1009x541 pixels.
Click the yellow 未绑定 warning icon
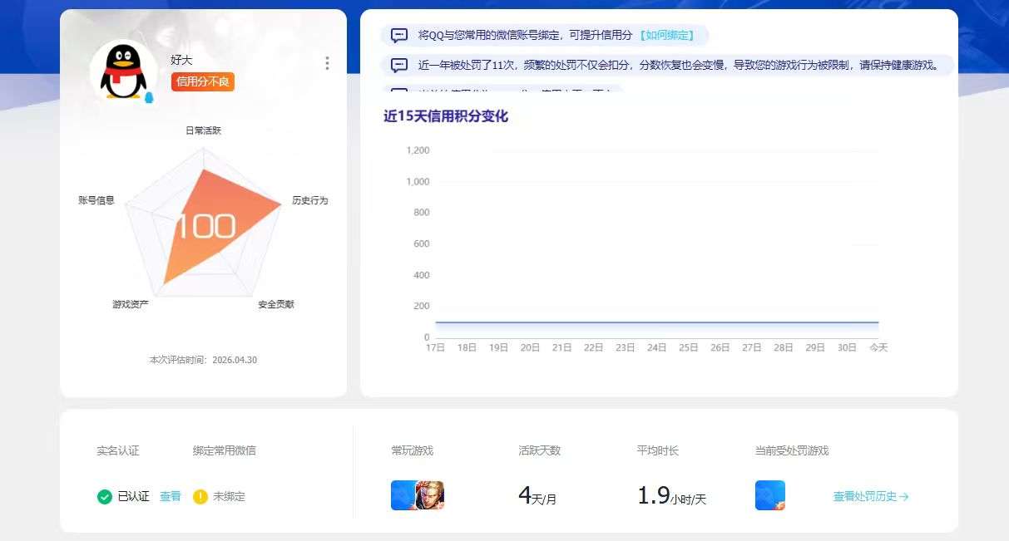point(200,497)
